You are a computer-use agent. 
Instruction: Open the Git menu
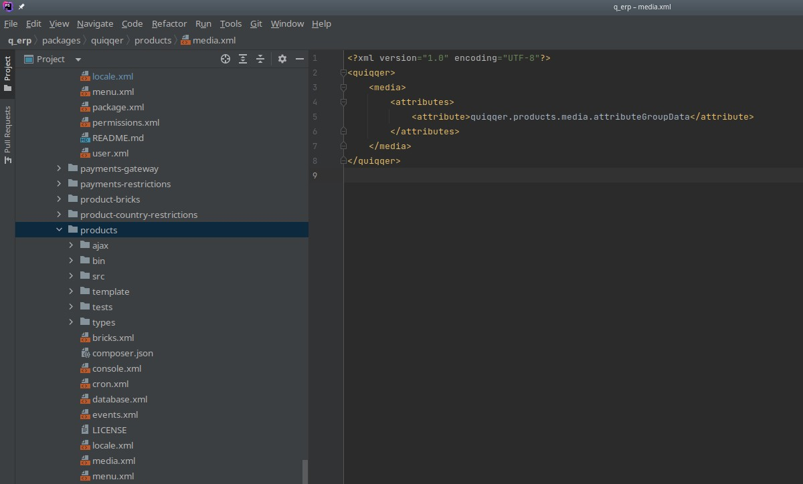(256, 23)
